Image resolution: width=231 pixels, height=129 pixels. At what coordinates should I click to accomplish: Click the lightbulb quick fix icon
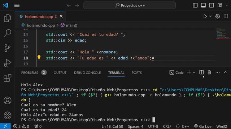pyautogui.click(x=39, y=57)
